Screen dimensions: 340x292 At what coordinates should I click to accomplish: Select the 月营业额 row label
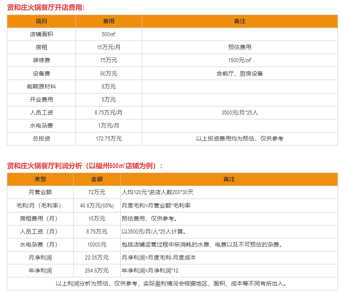[40, 192]
